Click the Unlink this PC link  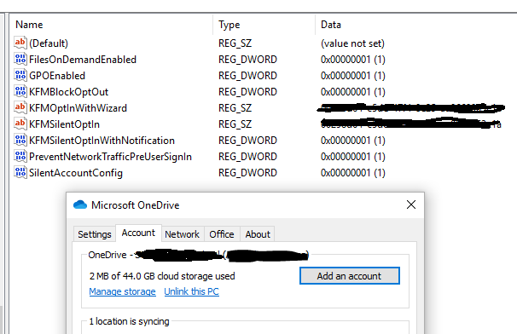(x=192, y=291)
